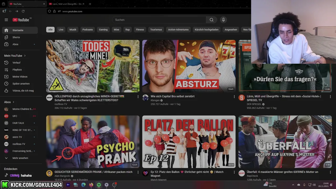Select the Kürzlich hochgeladen filter chip
This screenshot has height=189, width=336.
pos(207,30)
